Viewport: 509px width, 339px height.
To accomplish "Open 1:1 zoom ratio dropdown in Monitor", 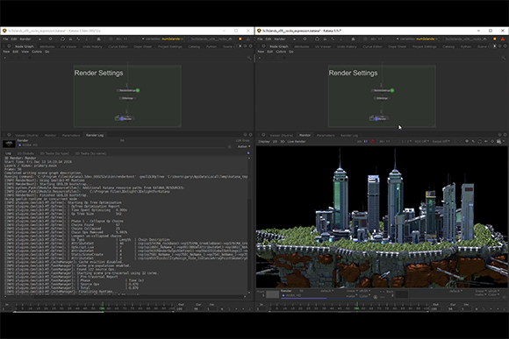I will pyautogui.click(x=405, y=142).
